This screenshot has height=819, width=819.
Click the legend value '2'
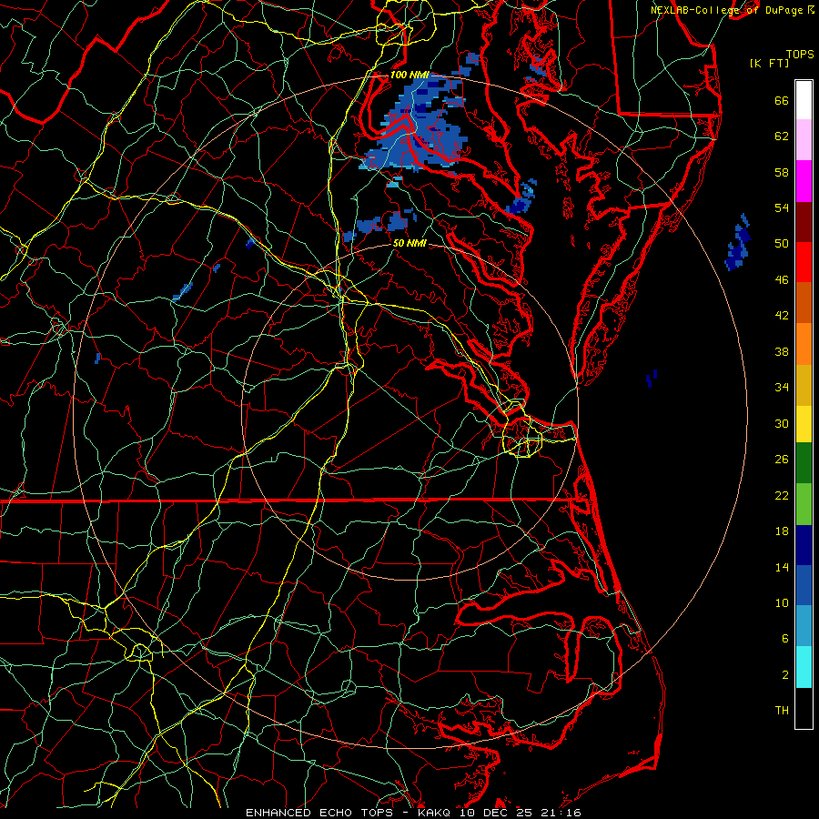click(785, 675)
